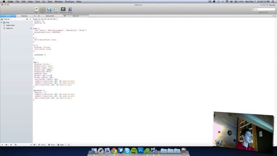277x156 pixels.
Task: Close the index.html tab using its circle icon
Action: coord(39,16)
